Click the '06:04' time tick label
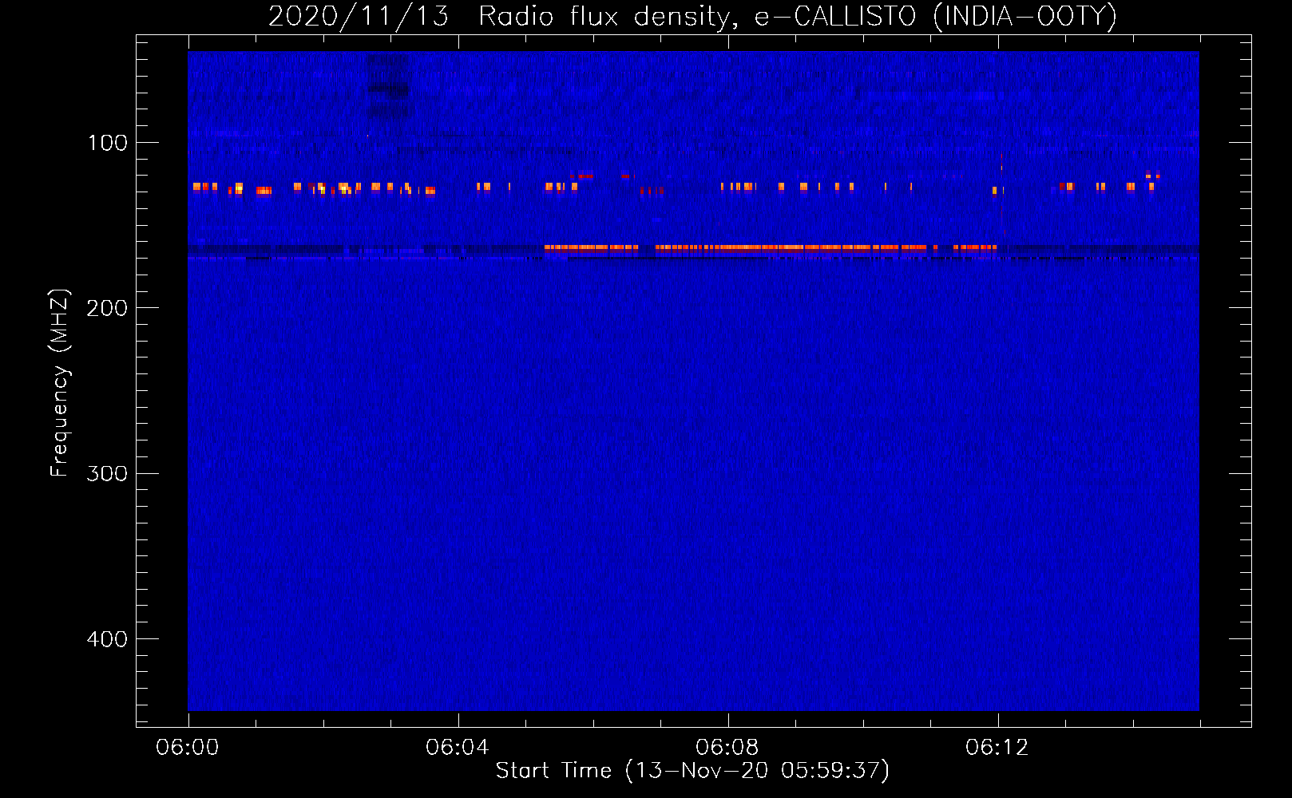 click(x=458, y=748)
